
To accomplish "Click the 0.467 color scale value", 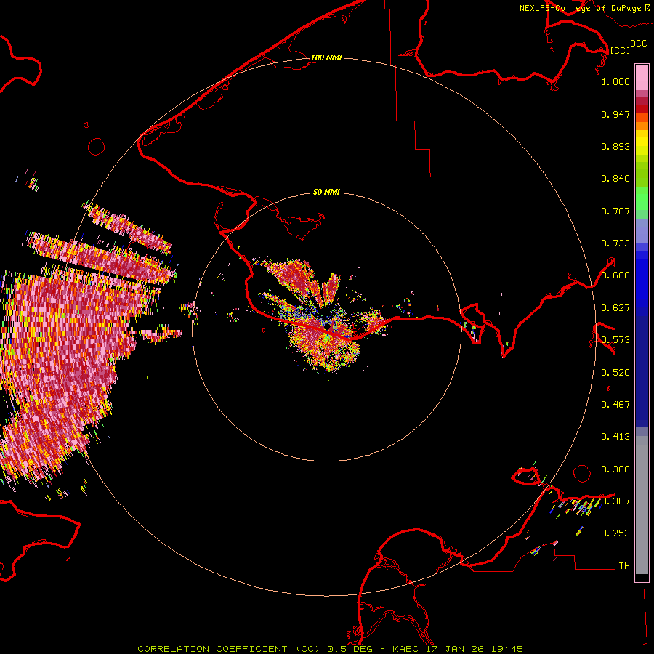I will (x=615, y=405).
